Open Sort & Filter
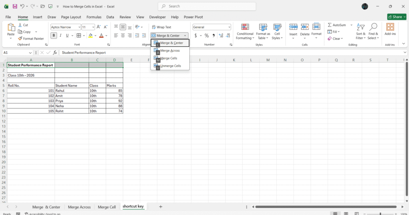 361,32
